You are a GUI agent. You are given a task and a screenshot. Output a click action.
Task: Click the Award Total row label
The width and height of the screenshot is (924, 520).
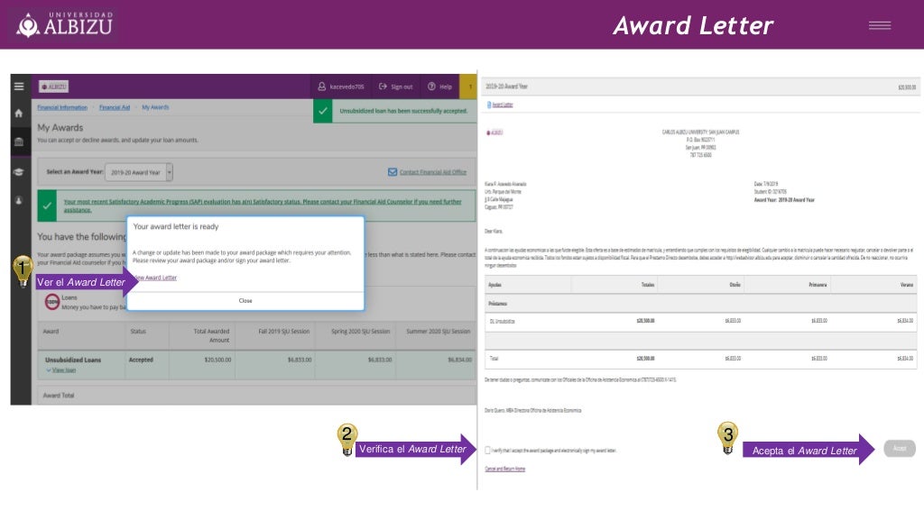pos(59,396)
